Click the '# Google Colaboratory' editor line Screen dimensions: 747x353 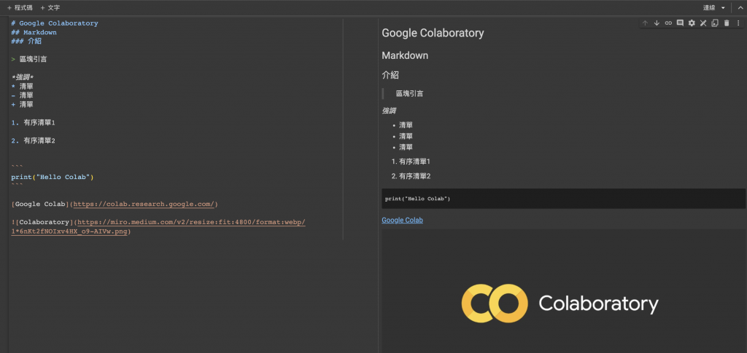(x=55, y=23)
